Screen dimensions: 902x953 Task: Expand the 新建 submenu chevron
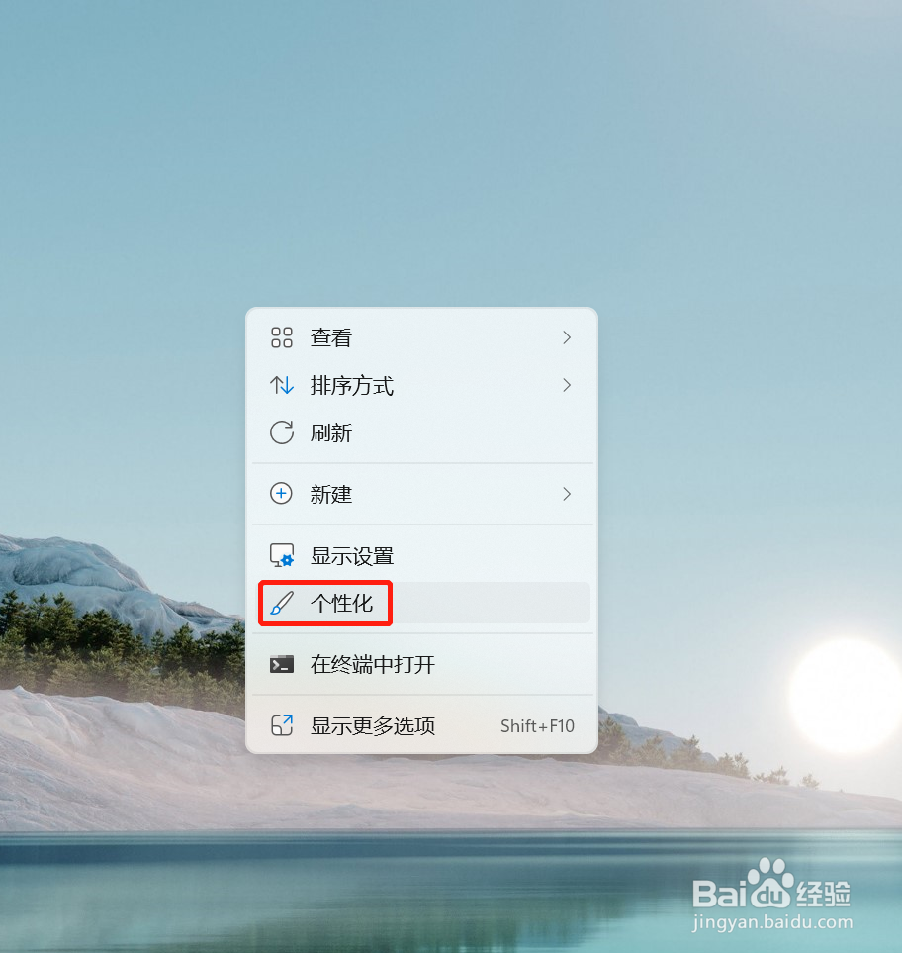coord(567,494)
